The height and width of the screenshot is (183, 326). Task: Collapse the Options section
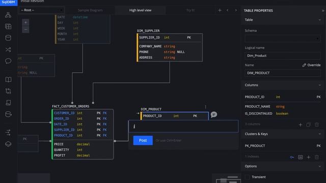319,166
